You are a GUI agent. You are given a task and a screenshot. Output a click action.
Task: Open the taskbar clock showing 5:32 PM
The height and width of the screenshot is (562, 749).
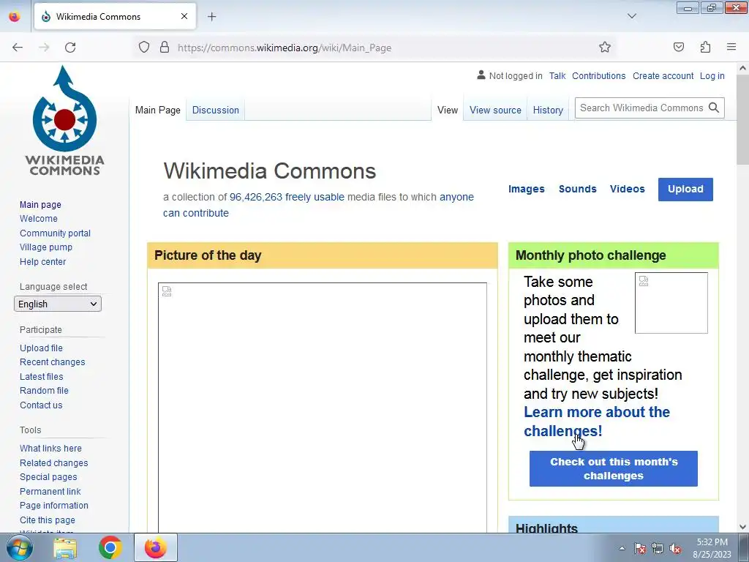click(712, 548)
